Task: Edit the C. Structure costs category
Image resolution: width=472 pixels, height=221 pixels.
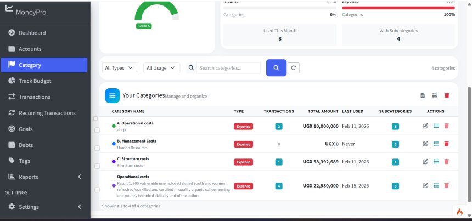Action: click(425, 162)
